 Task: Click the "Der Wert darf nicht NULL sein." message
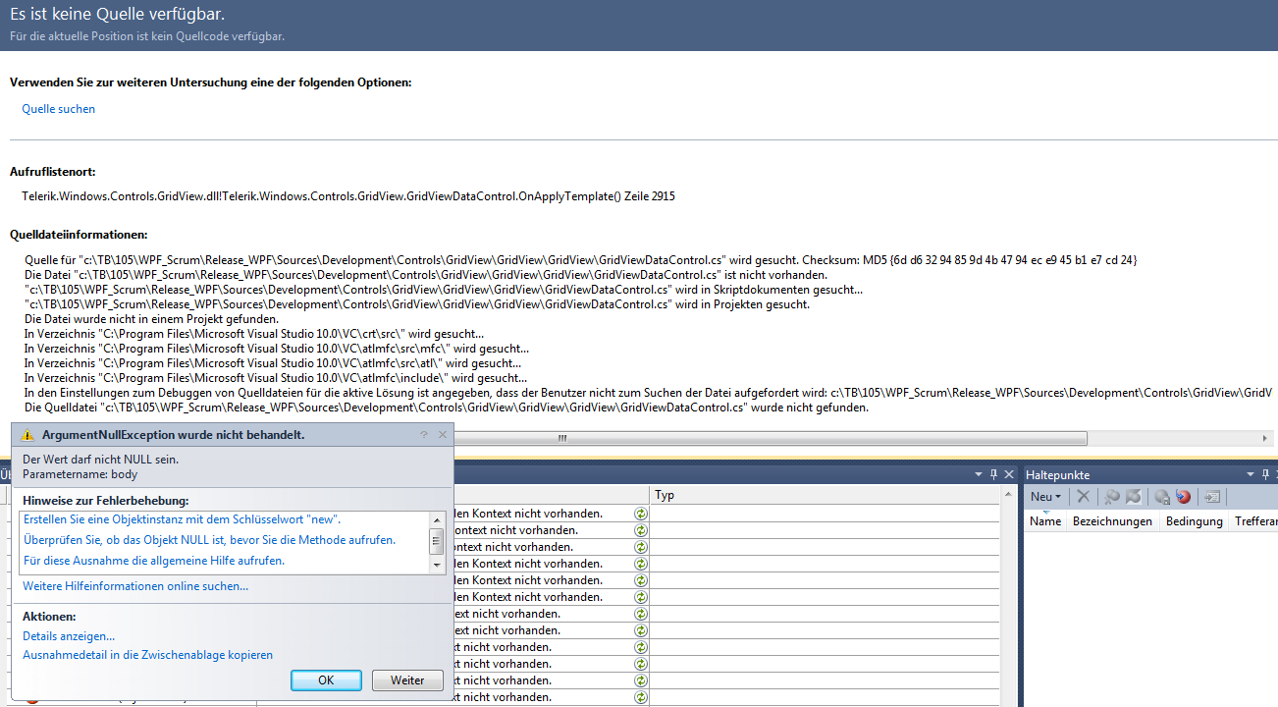pyautogui.click(x=101, y=459)
